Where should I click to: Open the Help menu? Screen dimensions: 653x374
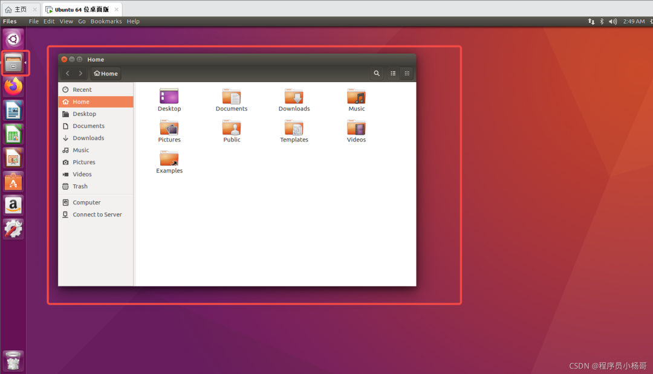133,21
